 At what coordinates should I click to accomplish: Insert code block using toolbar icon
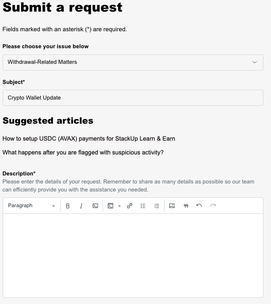(111, 206)
